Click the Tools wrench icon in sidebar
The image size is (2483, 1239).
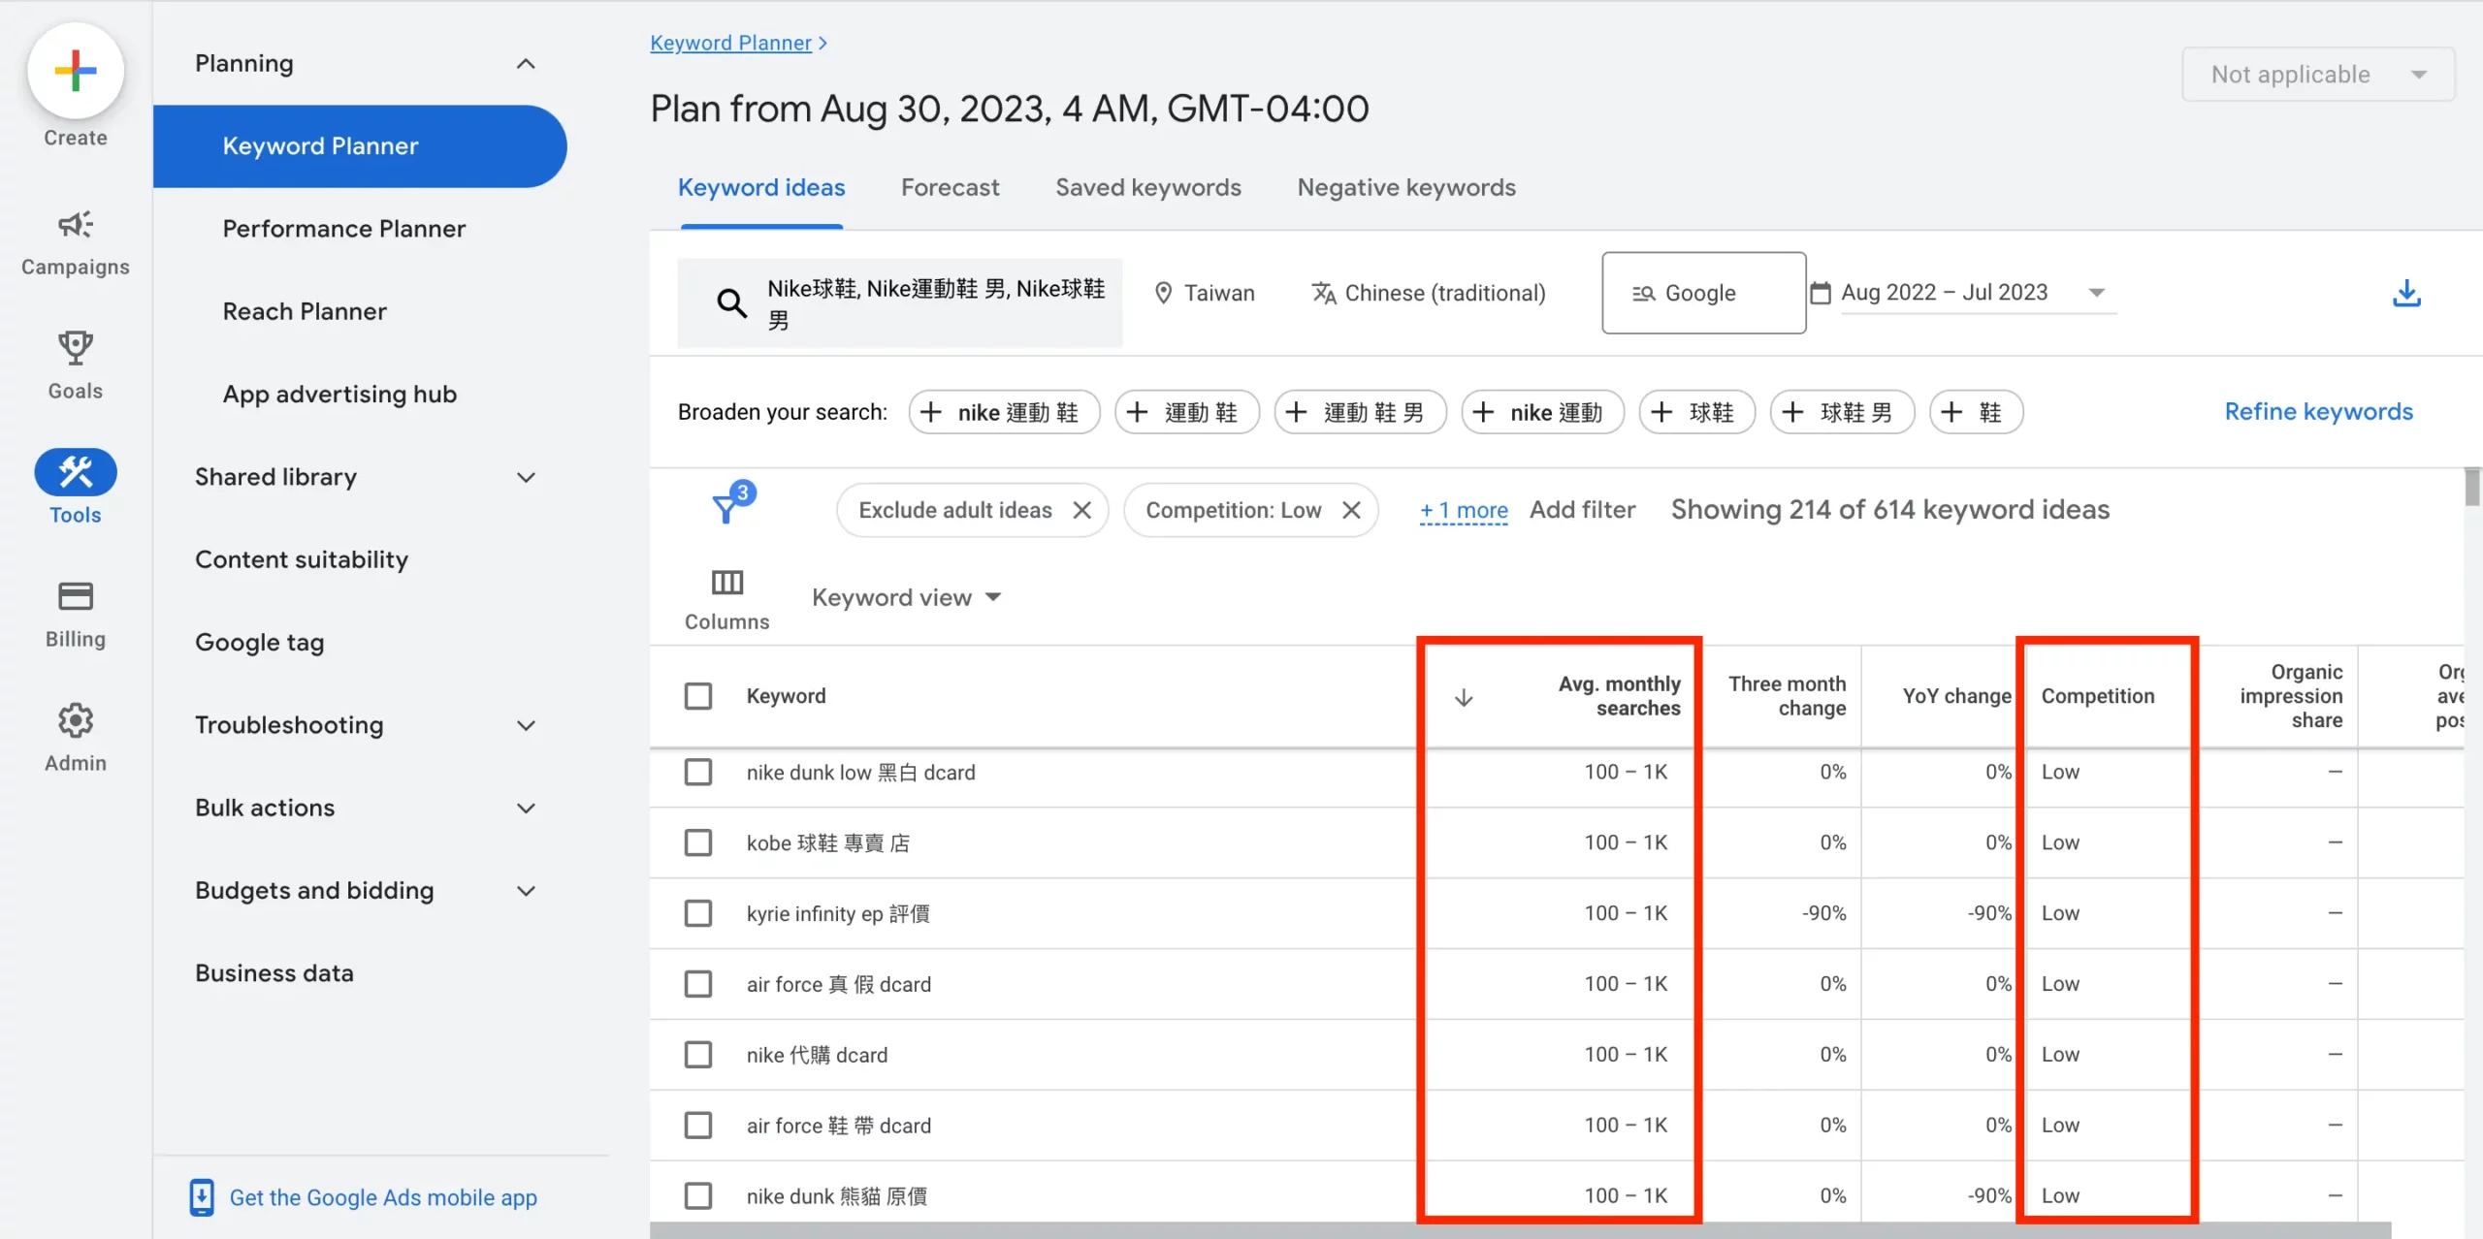[x=75, y=471]
